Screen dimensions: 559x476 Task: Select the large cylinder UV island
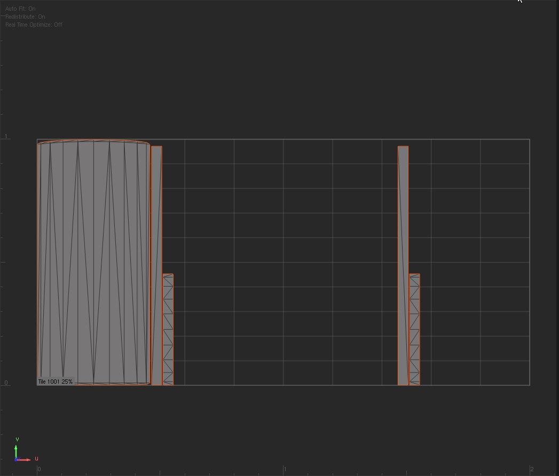click(93, 262)
